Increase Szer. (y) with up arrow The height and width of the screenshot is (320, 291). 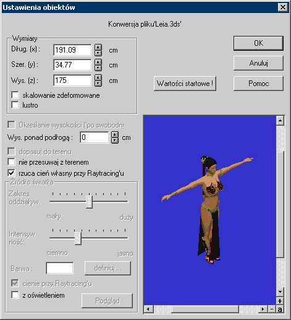pyautogui.click(x=98, y=62)
